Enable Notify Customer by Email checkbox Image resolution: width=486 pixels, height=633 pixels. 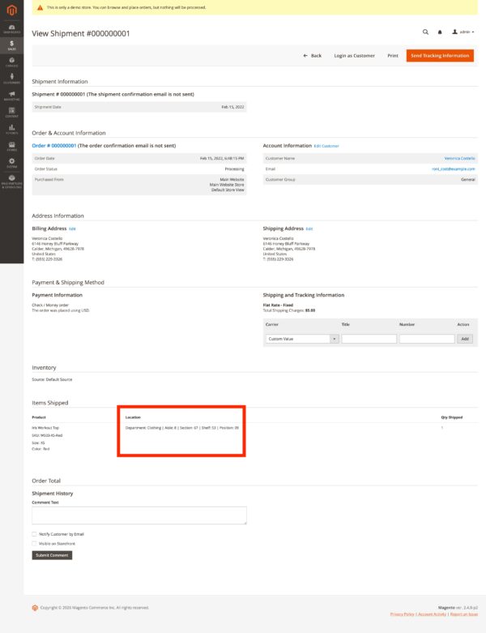coord(34,534)
